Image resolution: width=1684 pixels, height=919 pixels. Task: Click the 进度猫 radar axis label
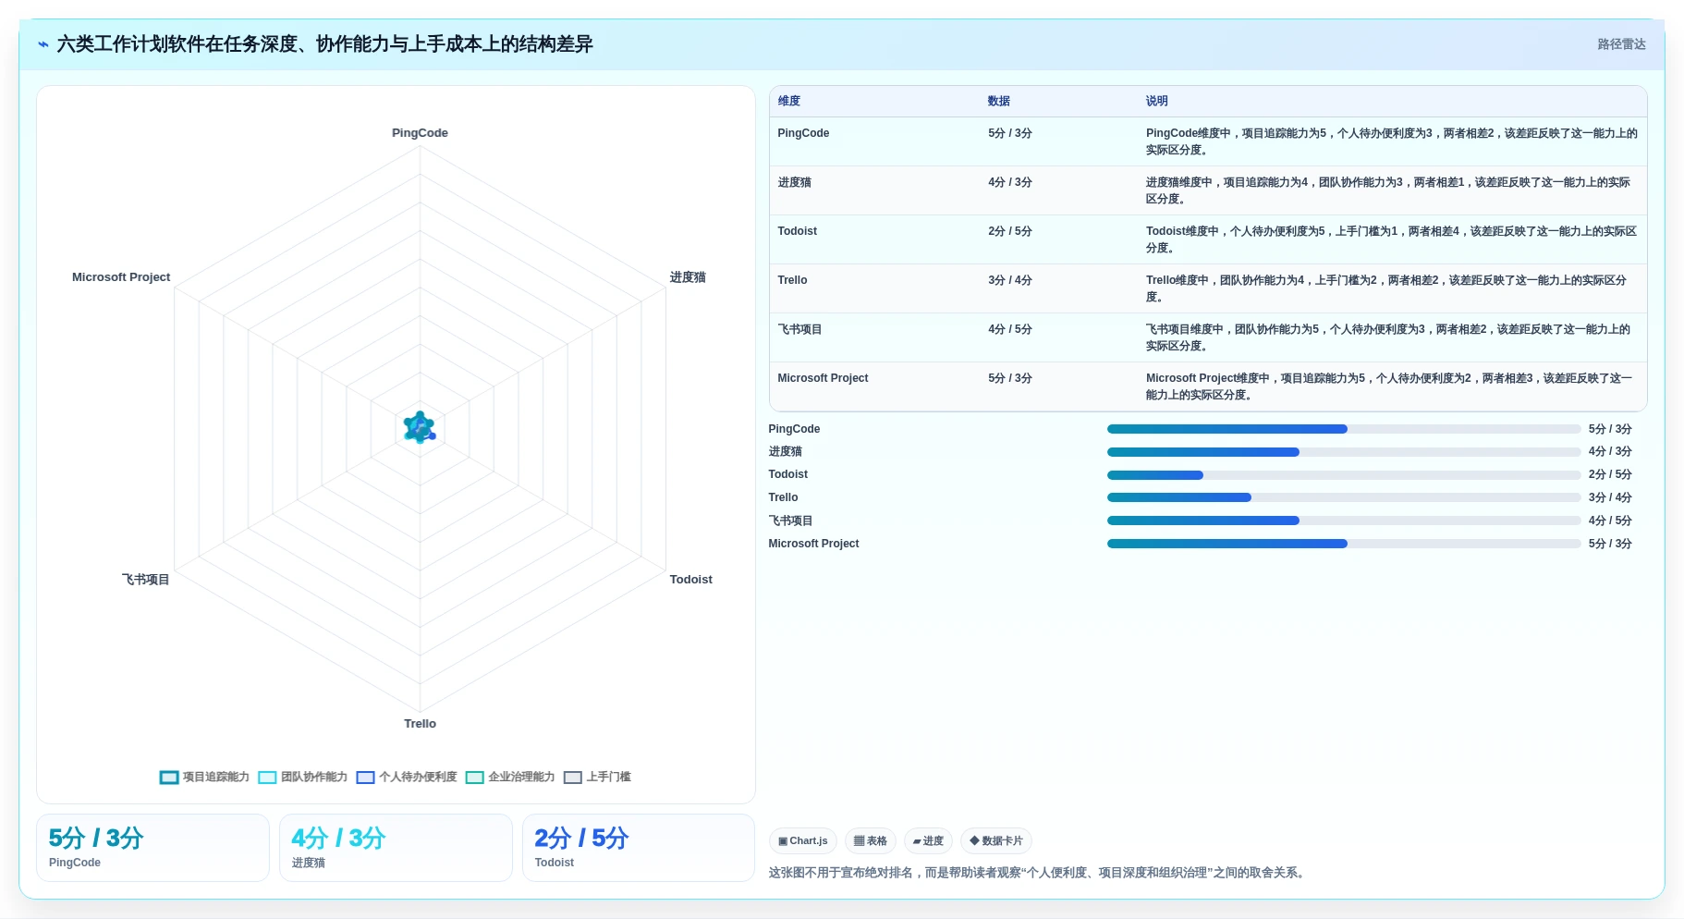point(688,277)
